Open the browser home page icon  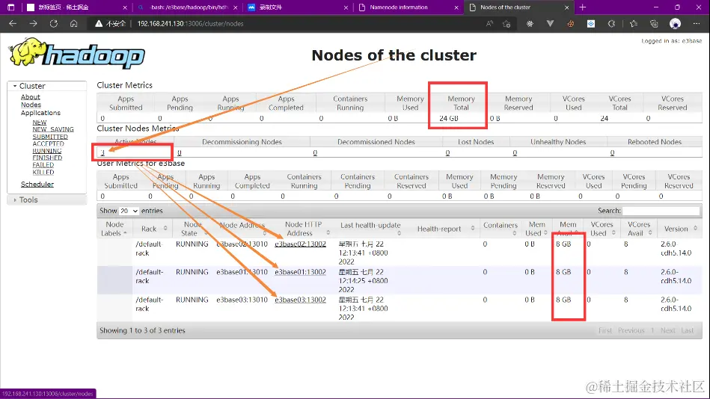point(74,23)
